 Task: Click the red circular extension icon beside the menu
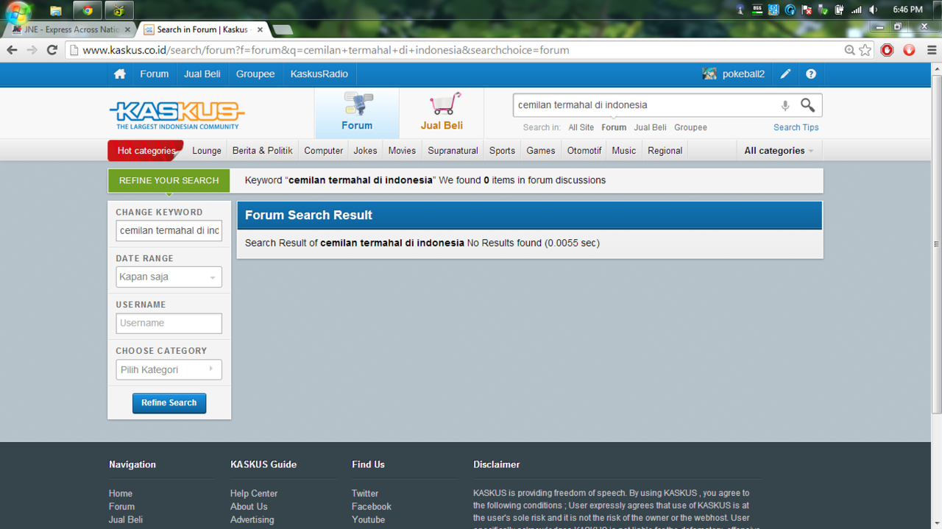point(910,50)
